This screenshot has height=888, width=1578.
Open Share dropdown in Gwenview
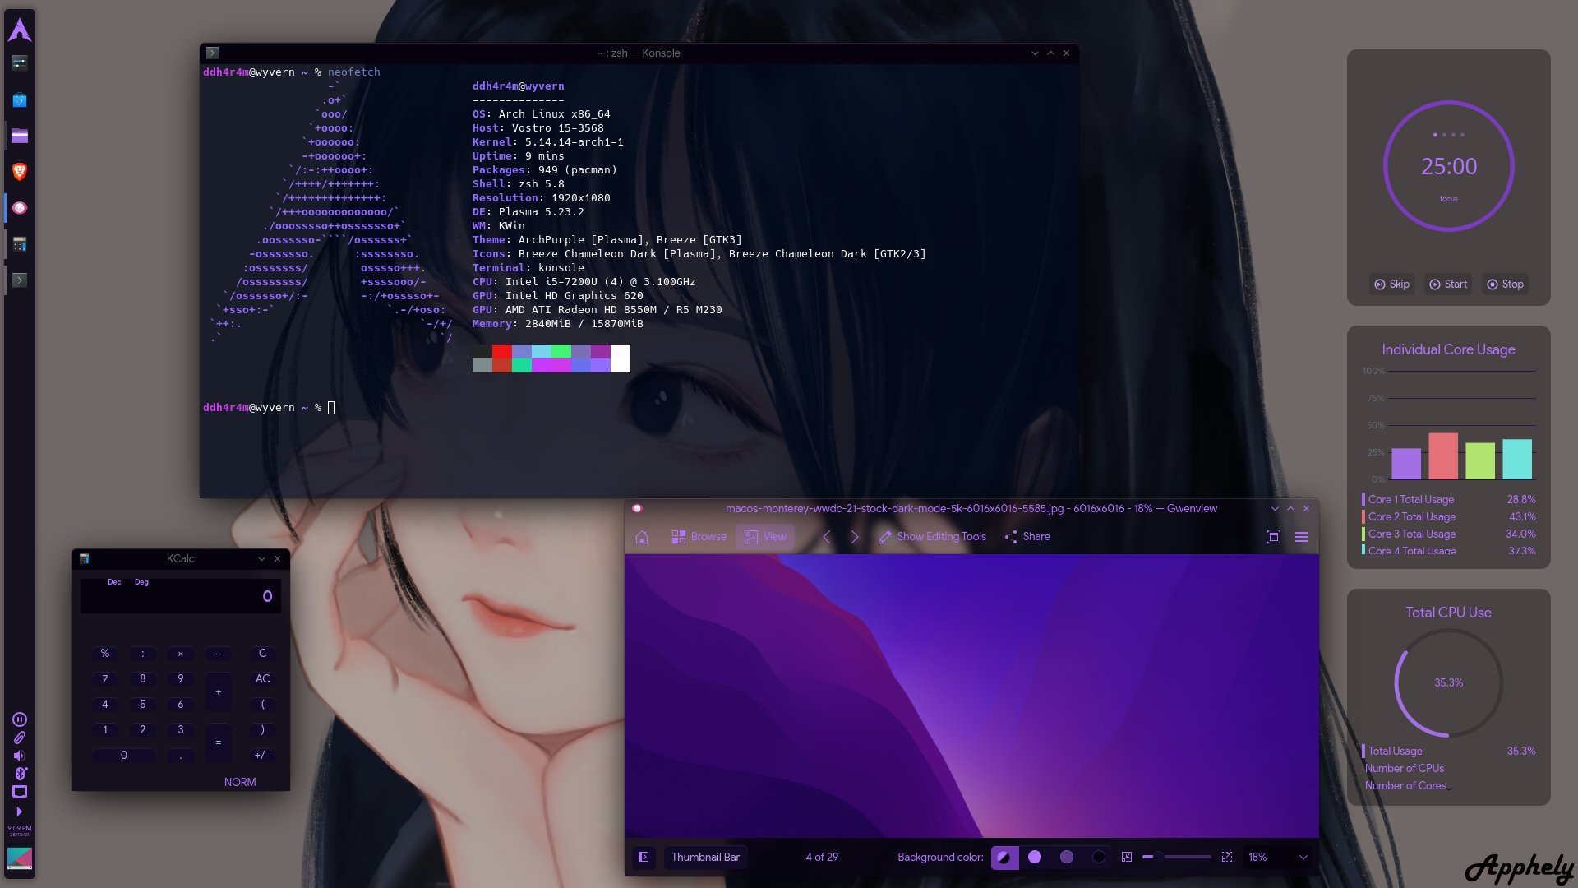pos(1027,537)
